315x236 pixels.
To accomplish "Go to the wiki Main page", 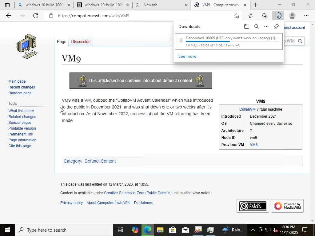I will (17, 81).
